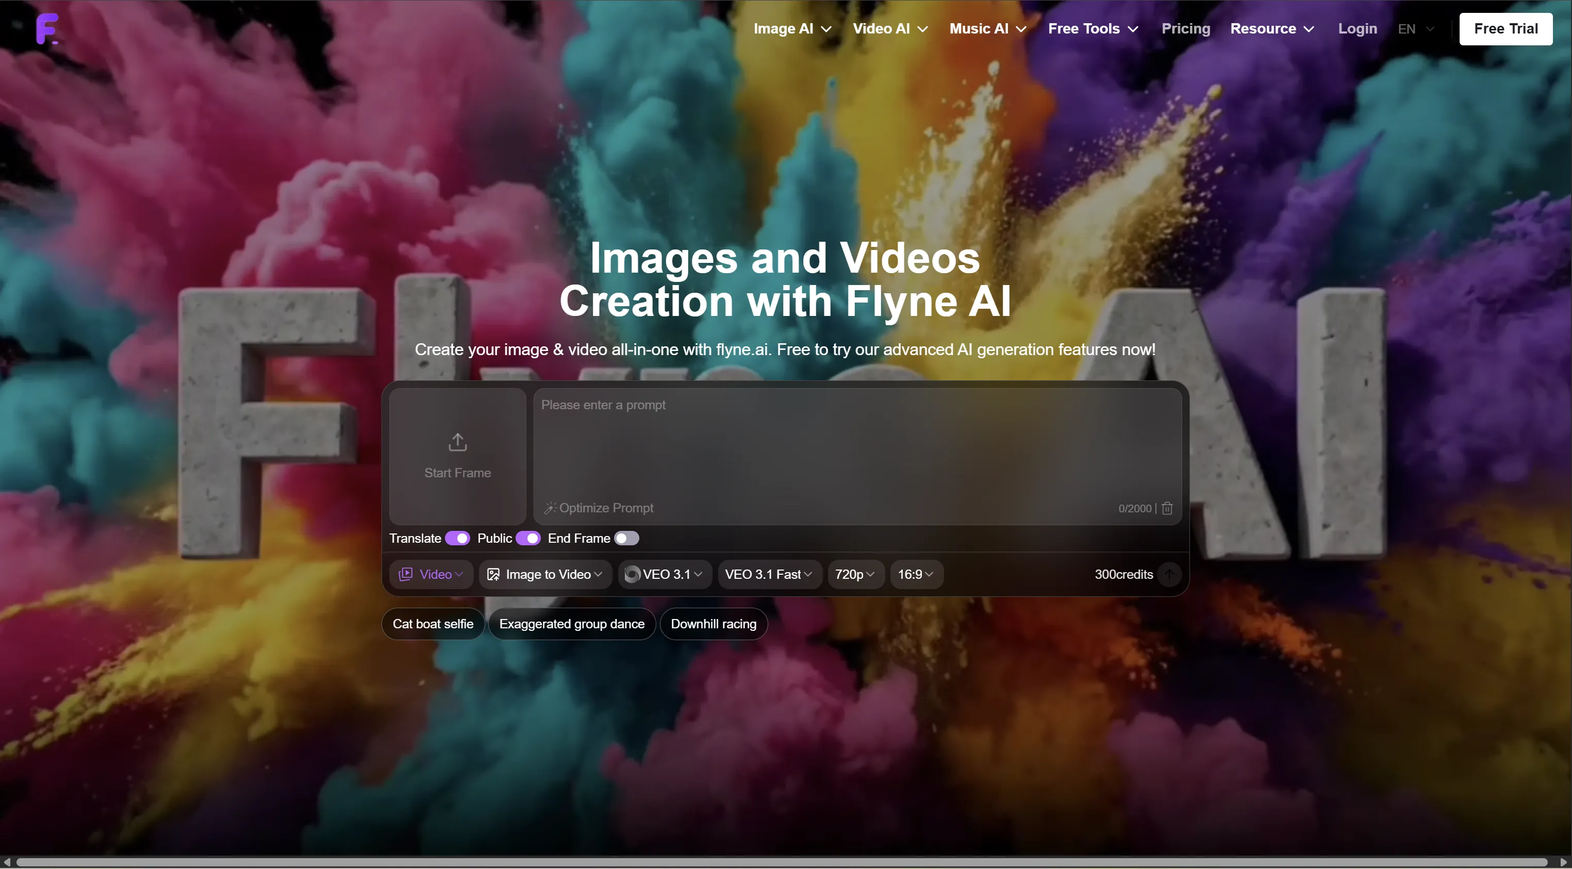Open the 16:9 aspect ratio dropdown
Image resolution: width=1572 pixels, height=869 pixels.
coord(916,574)
